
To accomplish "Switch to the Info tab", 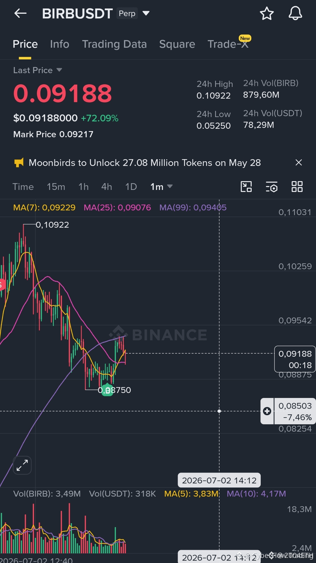I will tap(60, 44).
